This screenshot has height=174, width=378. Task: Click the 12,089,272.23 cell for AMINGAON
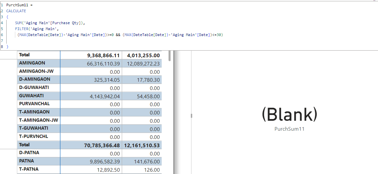[x=143, y=64]
